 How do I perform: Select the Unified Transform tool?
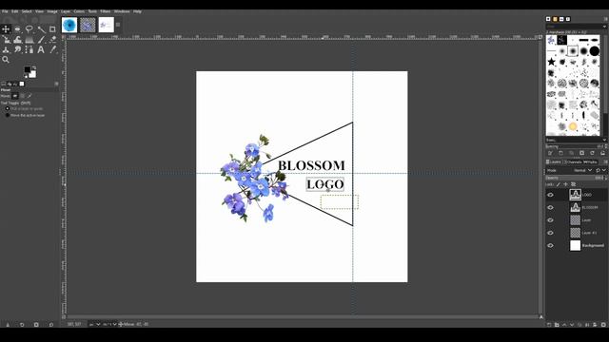coord(6,40)
